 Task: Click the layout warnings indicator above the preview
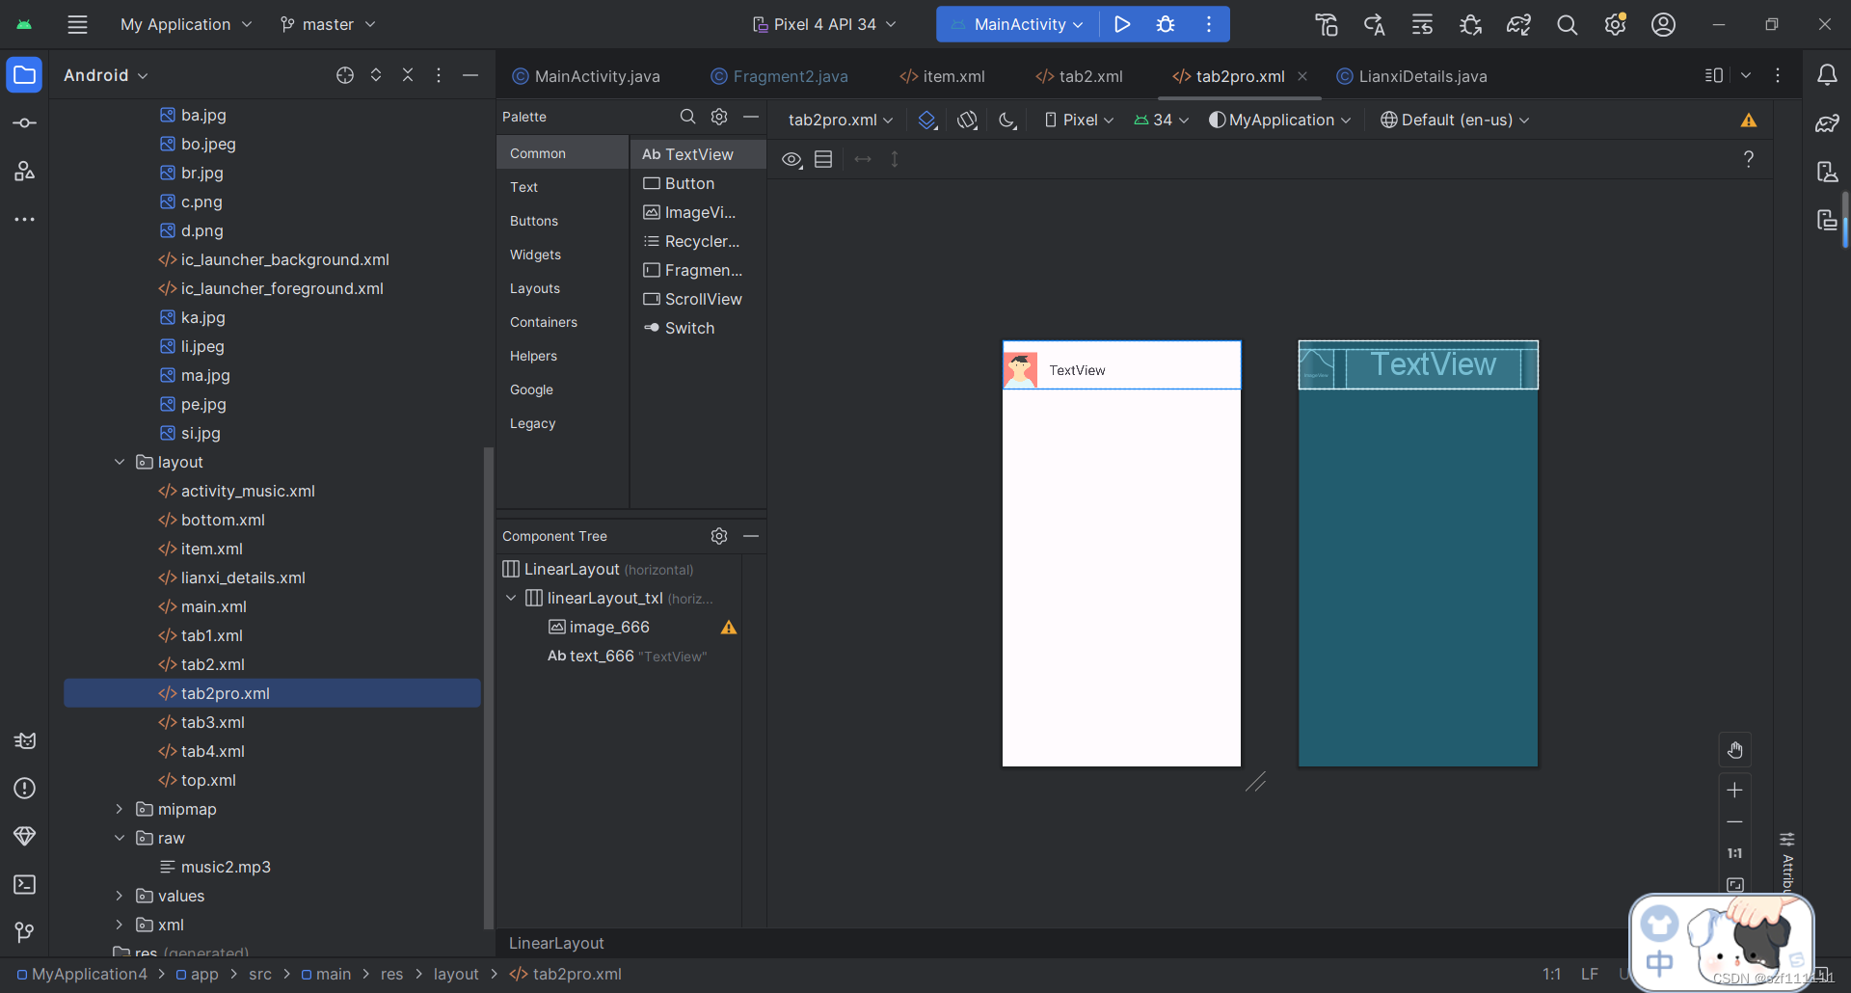[x=1749, y=120]
